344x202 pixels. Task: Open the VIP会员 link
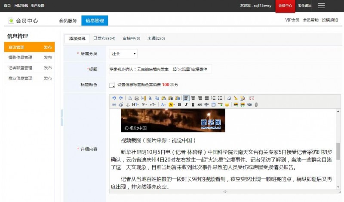(x=292, y=20)
